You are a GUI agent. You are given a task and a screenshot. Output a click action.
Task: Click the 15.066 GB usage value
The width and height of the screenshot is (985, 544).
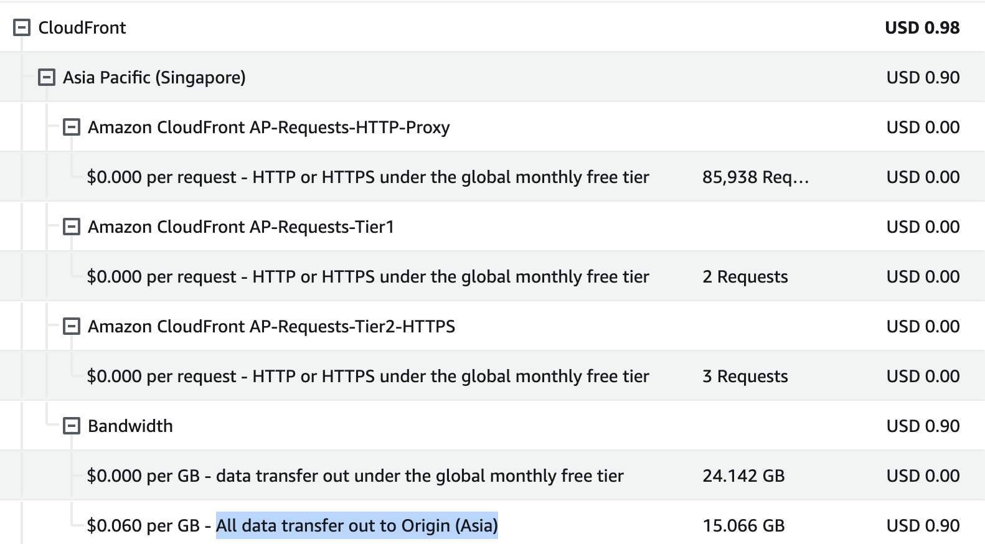pyautogui.click(x=743, y=525)
